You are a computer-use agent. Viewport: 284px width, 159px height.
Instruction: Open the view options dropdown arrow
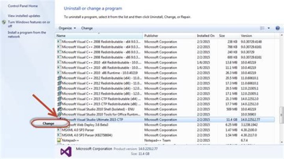pos(269,28)
